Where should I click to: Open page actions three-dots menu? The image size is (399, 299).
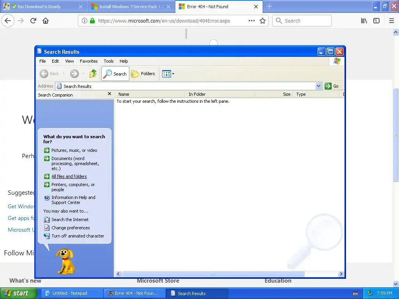point(252,21)
